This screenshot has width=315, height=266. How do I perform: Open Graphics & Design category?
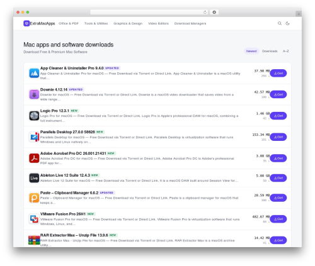pyautogui.click(x=128, y=23)
